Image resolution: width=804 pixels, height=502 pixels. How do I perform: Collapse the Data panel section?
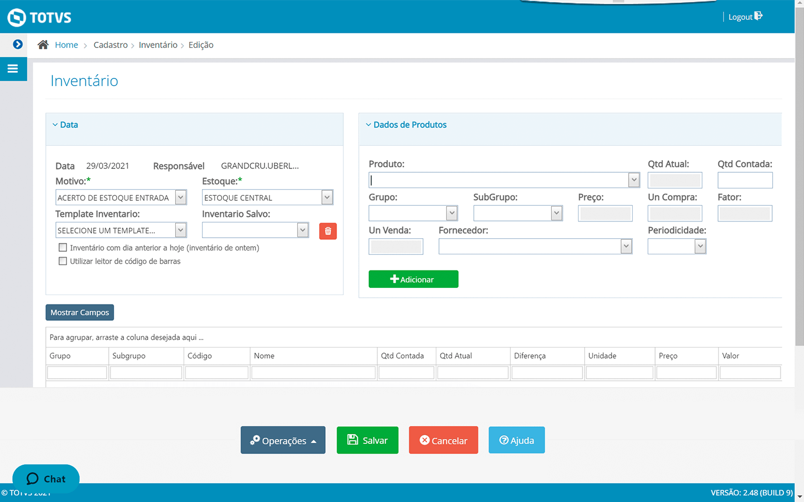click(65, 125)
